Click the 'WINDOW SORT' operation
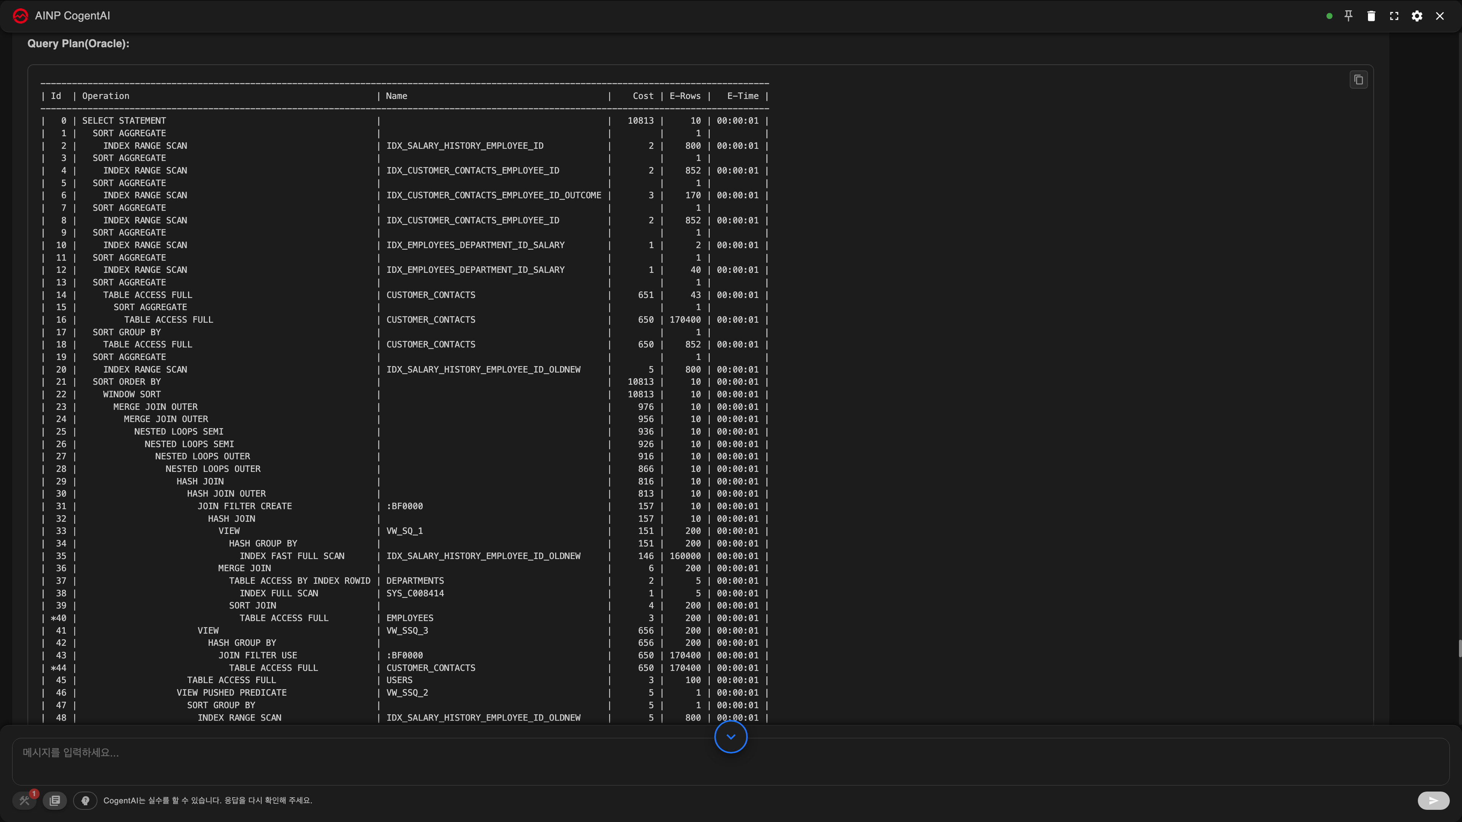This screenshot has width=1462, height=822. click(x=132, y=394)
